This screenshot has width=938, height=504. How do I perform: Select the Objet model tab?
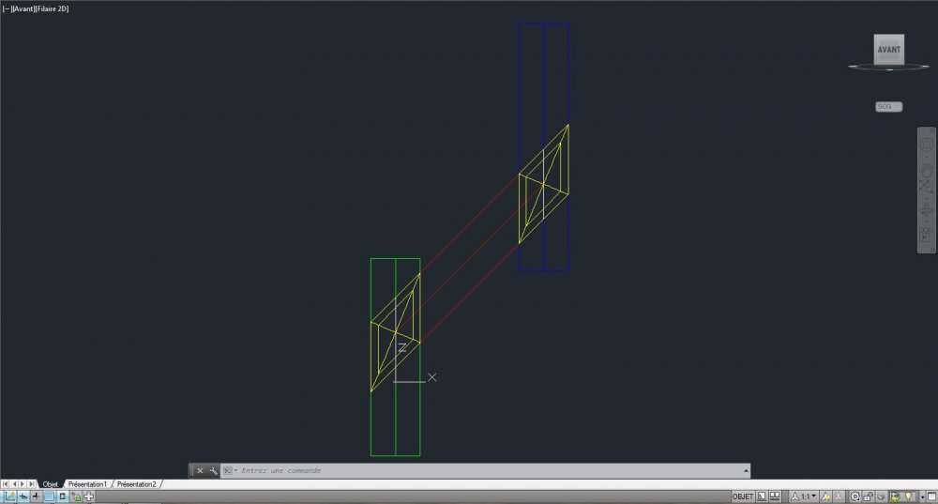(51, 484)
